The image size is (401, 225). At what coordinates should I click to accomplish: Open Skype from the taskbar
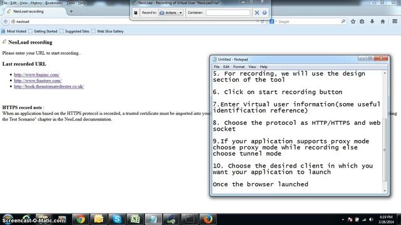tap(117, 219)
